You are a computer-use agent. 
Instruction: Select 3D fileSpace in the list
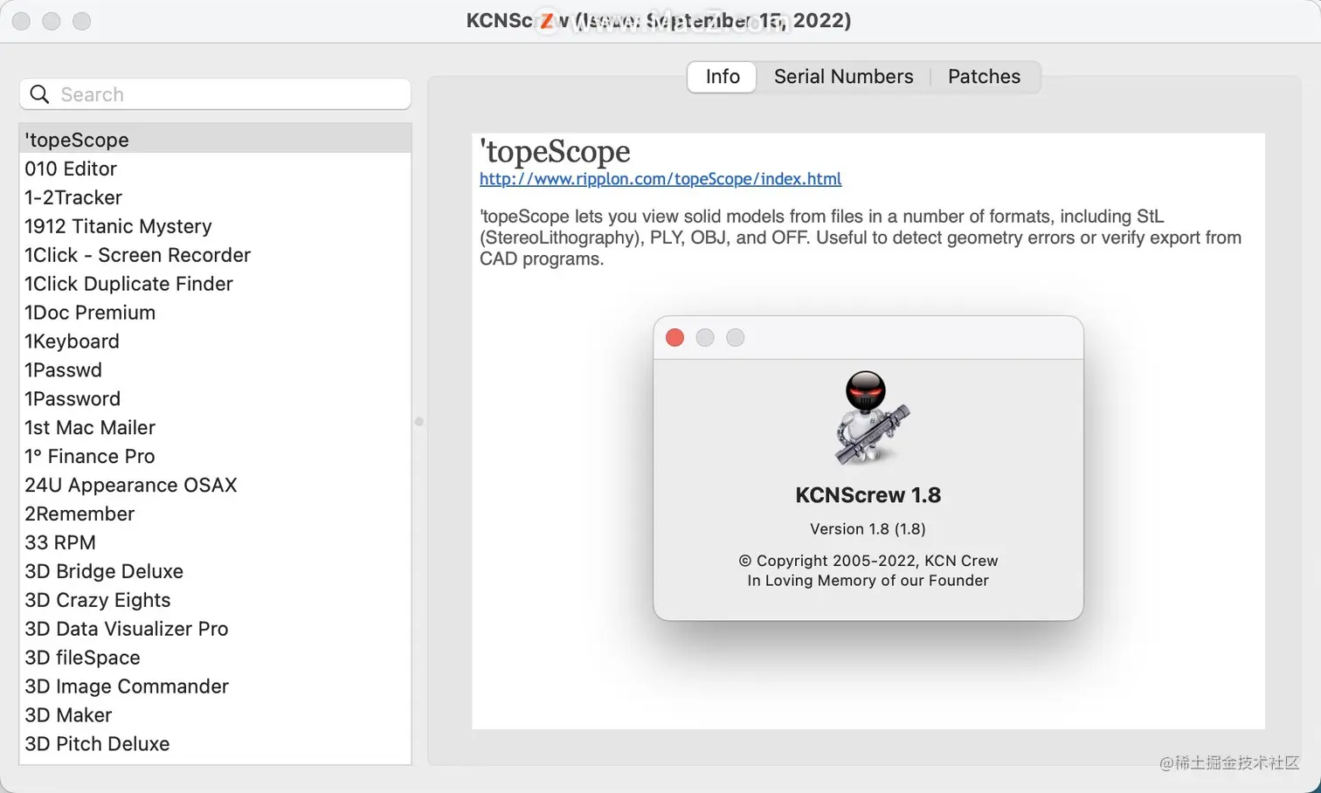point(215,659)
